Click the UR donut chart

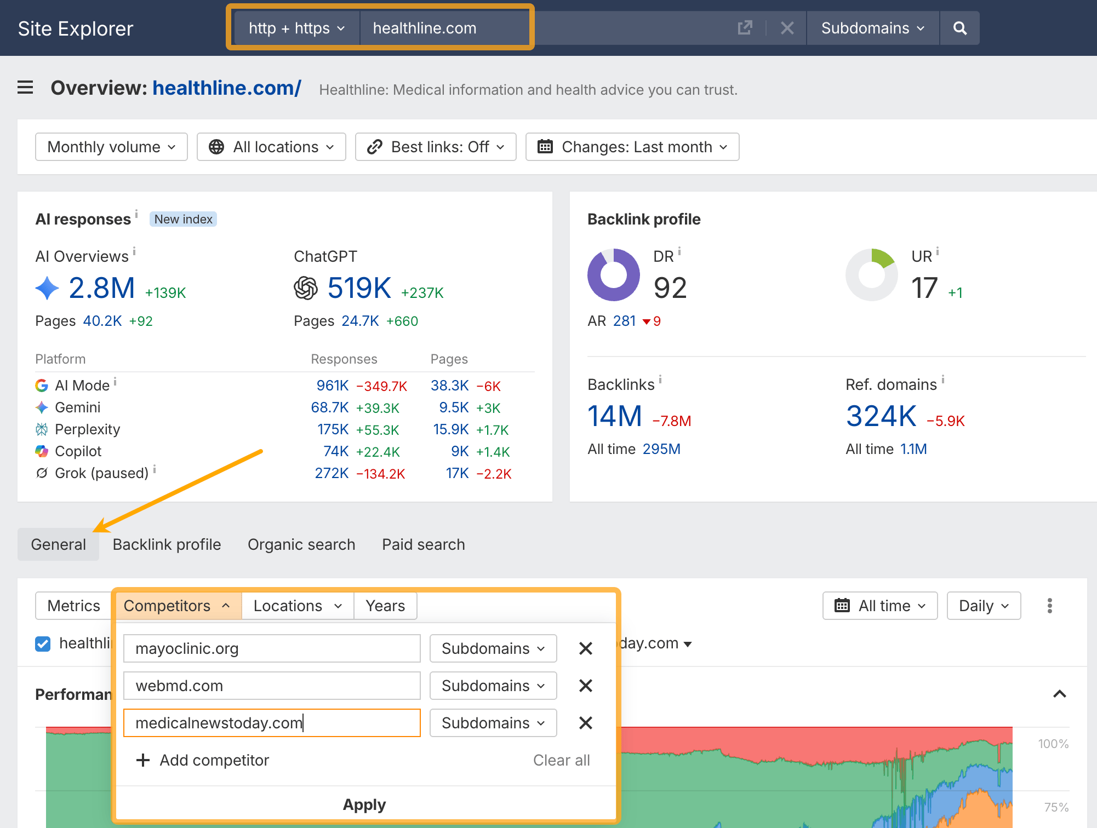872,275
